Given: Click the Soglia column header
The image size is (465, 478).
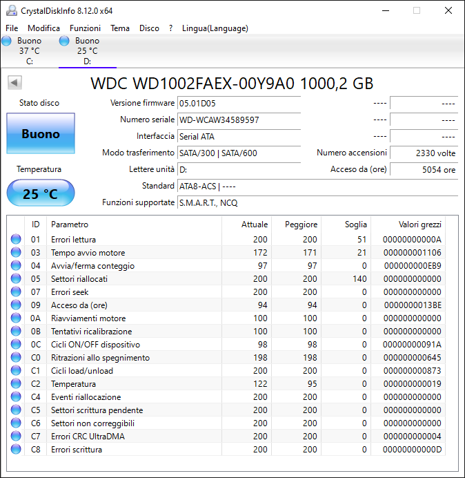Looking at the screenshot, I should [x=346, y=224].
